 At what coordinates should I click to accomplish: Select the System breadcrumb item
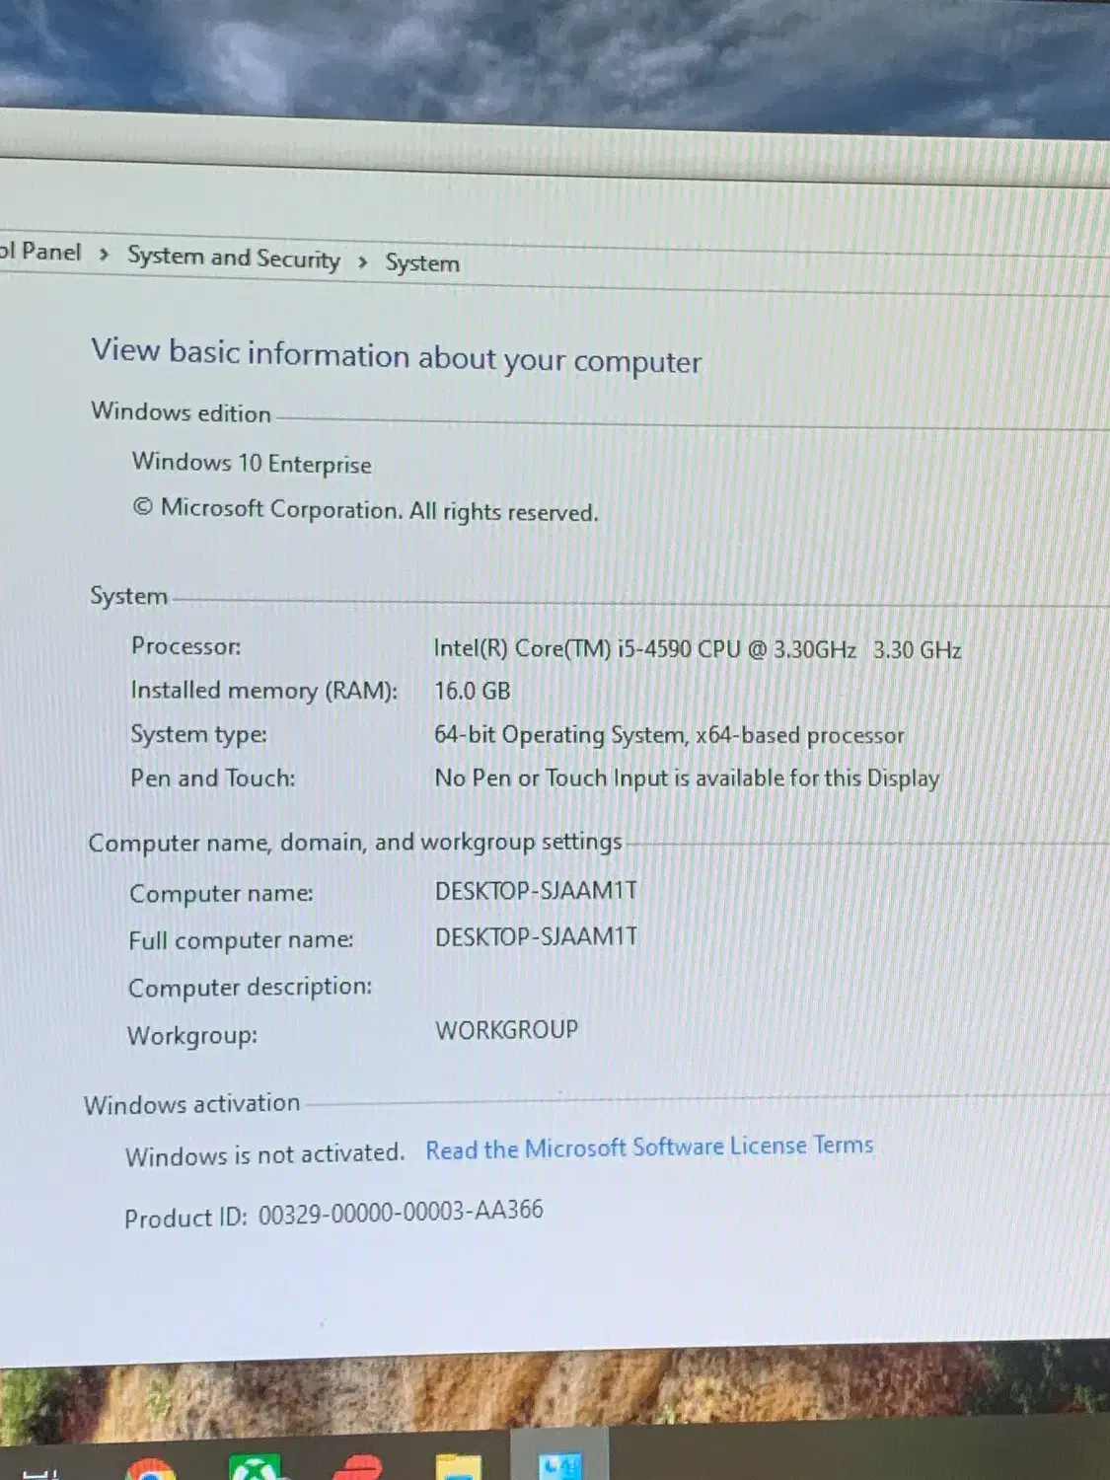pyautogui.click(x=422, y=263)
